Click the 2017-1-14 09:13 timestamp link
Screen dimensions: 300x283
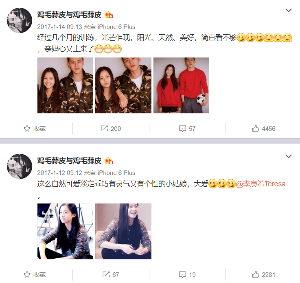[x=59, y=27]
